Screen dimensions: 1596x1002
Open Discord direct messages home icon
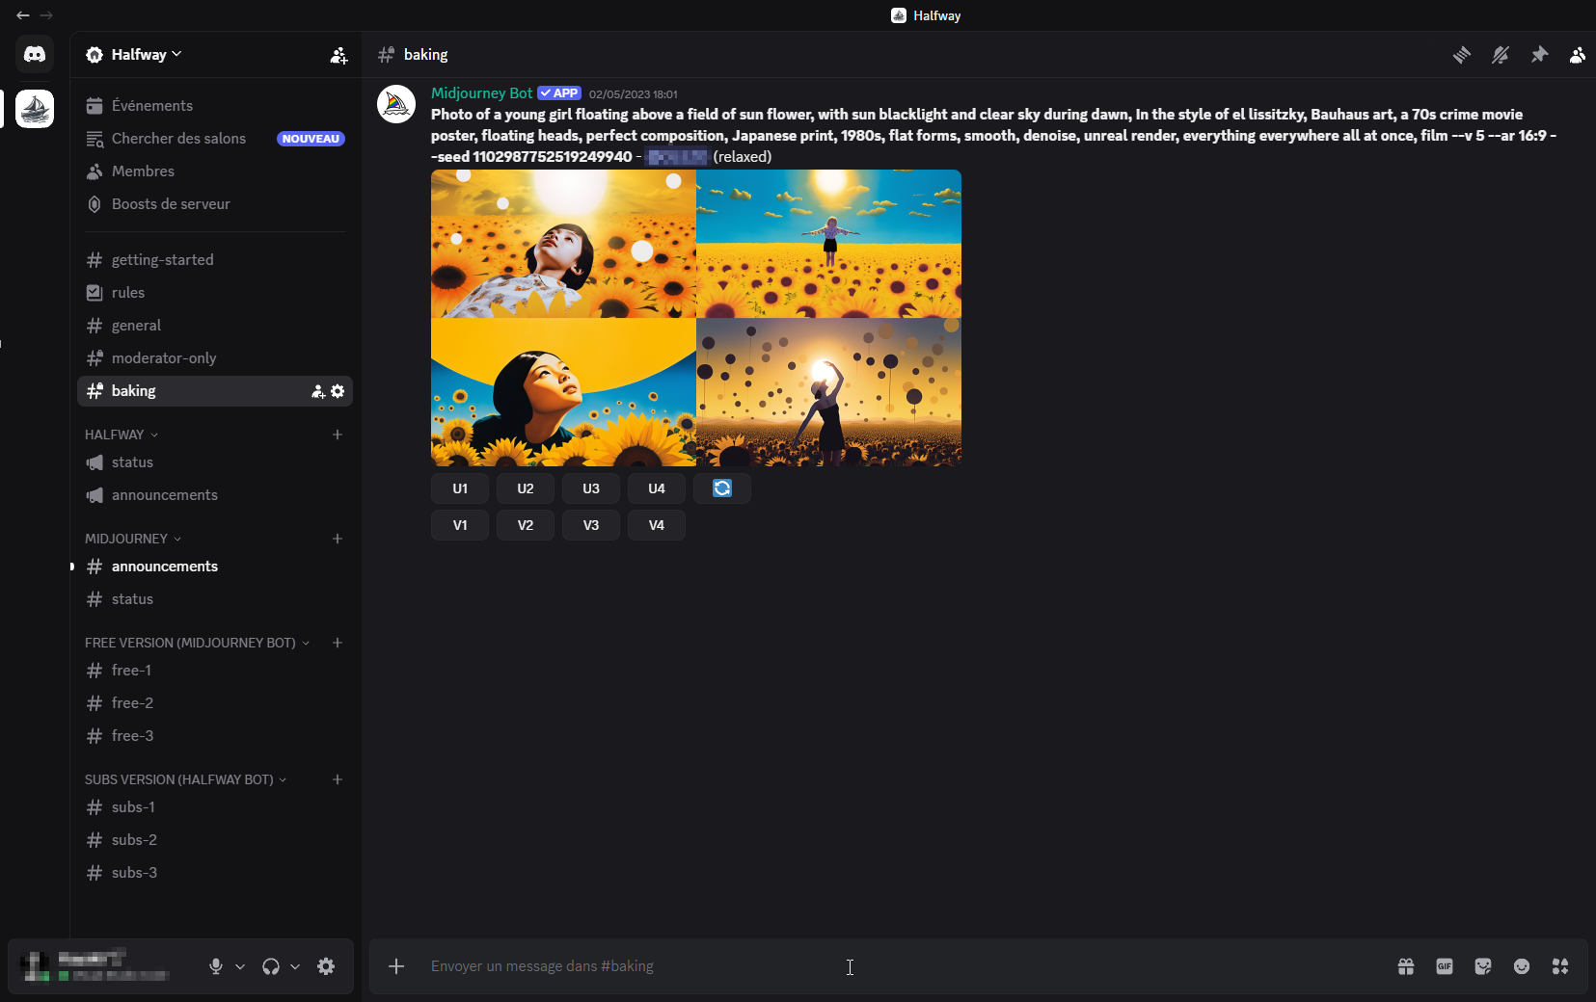click(35, 55)
